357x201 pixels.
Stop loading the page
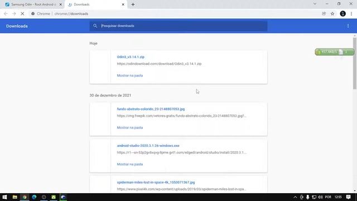(x=22, y=13)
